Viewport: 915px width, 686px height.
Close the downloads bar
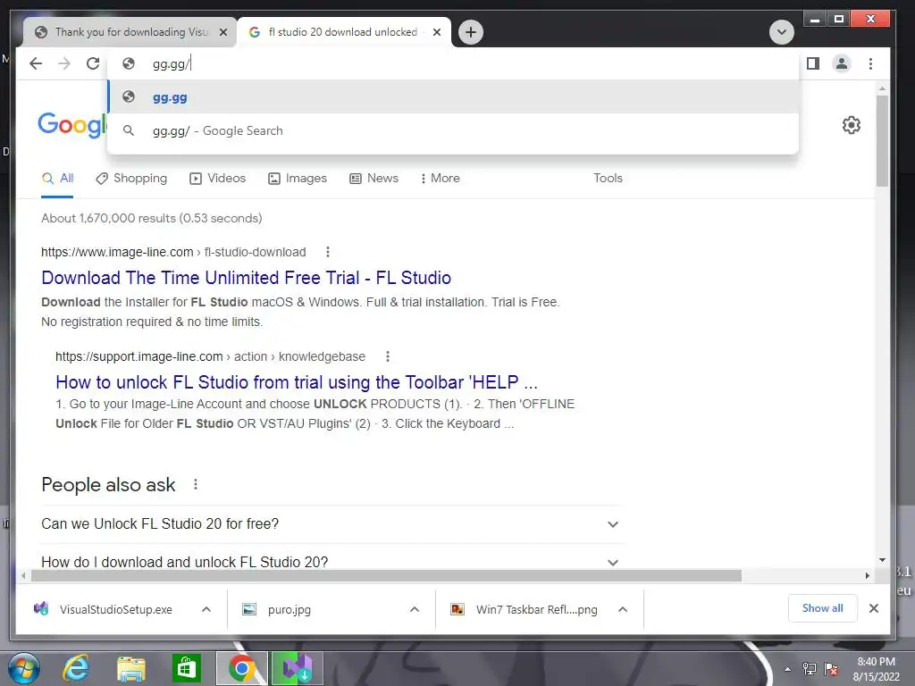pos(874,608)
